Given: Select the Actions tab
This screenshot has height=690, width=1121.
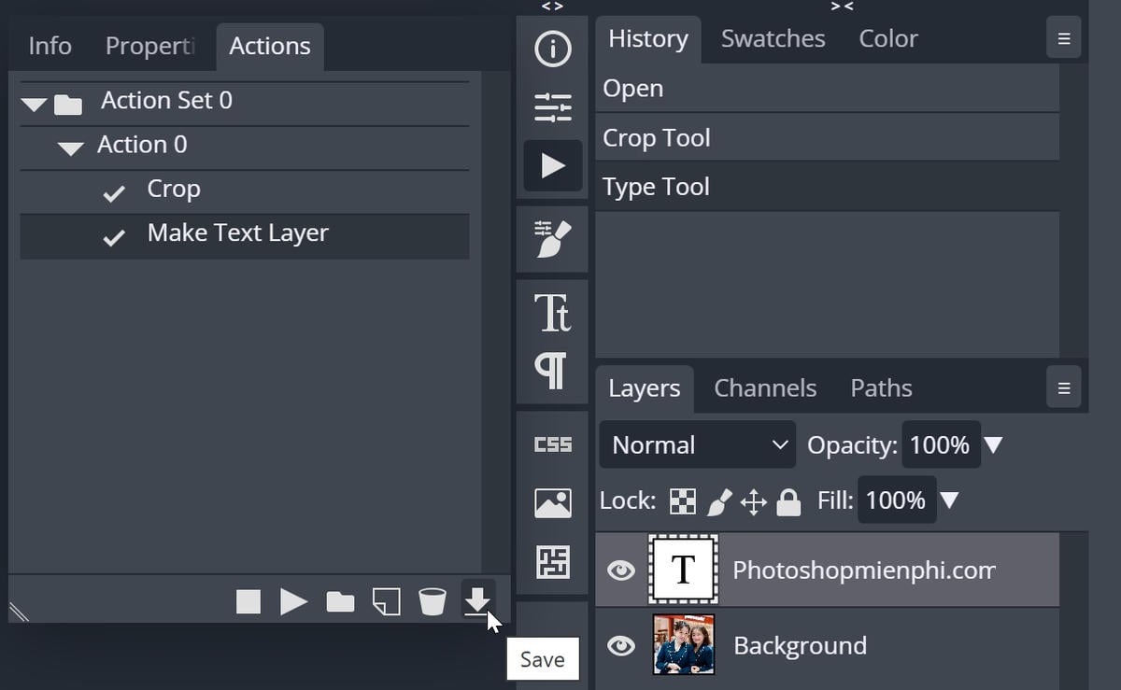Looking at the screenshot, I should [x=270, y=46].
